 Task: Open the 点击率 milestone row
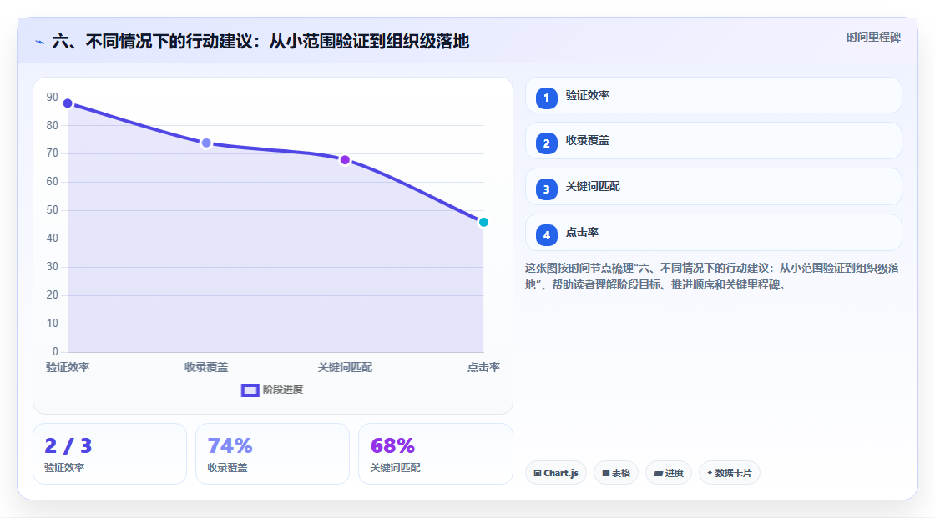(x=713, y=233)
